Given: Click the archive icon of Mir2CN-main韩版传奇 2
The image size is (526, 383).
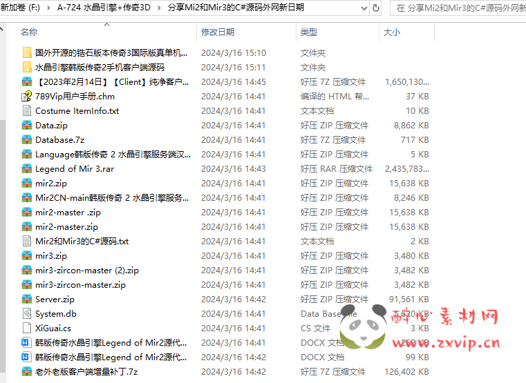Looking at the screenshot, I should (27, 198).
